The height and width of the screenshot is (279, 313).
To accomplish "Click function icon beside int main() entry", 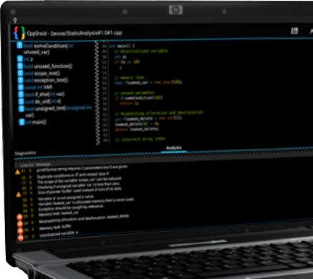I will pos(22,122).
